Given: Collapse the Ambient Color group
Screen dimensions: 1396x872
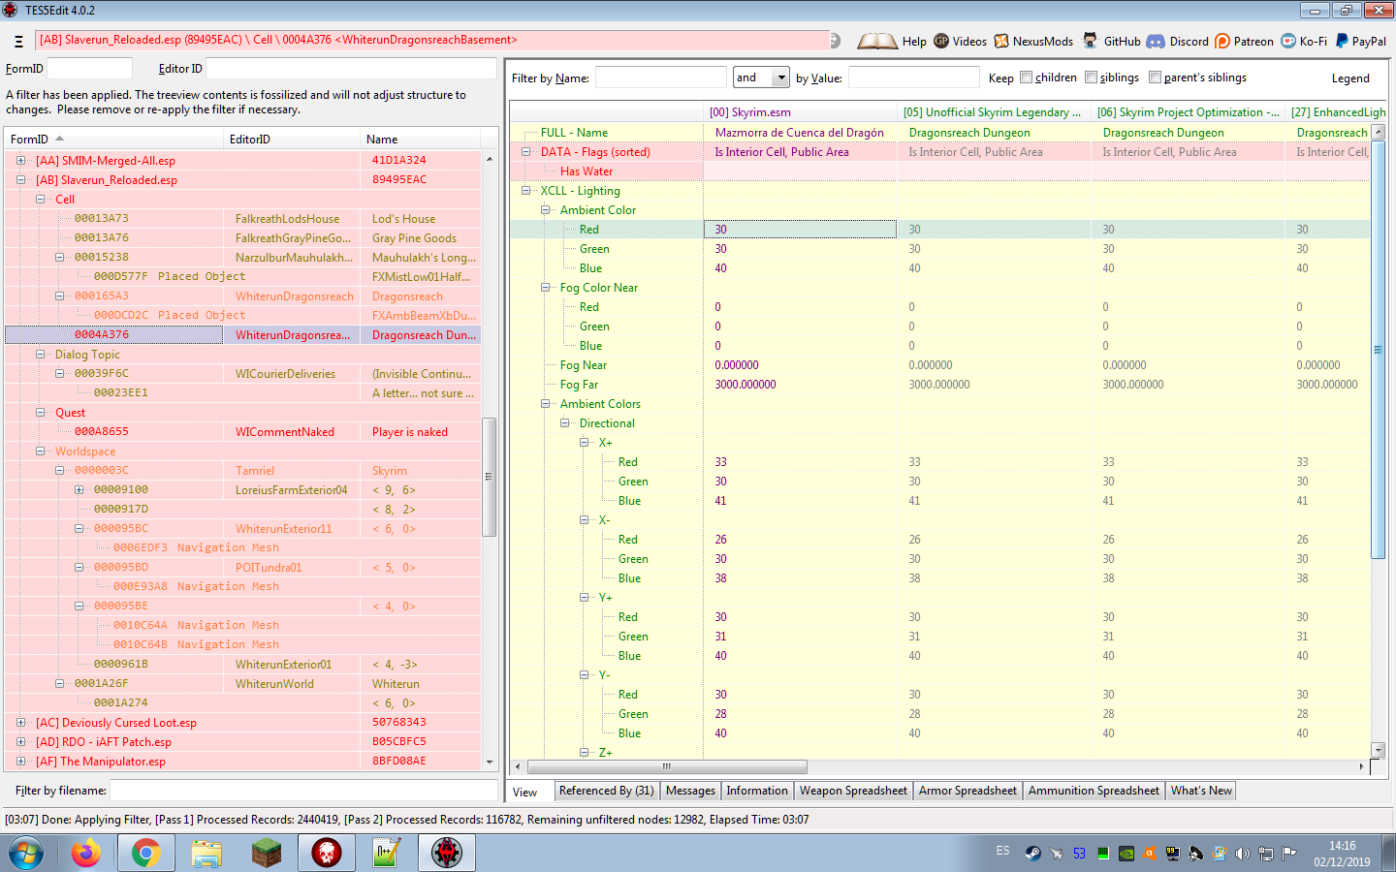Looking at the screenshot, I should 545,210.
